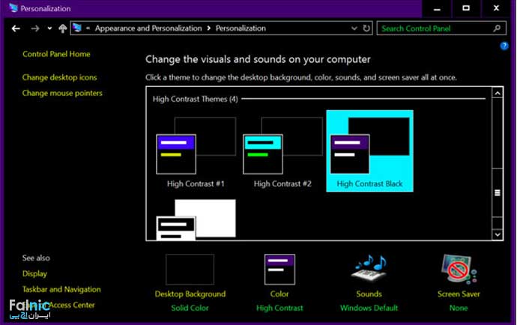This screenshot has height=325, width=517.
Task: Select the High Contrast #1 theme
Action: point(196,154)
